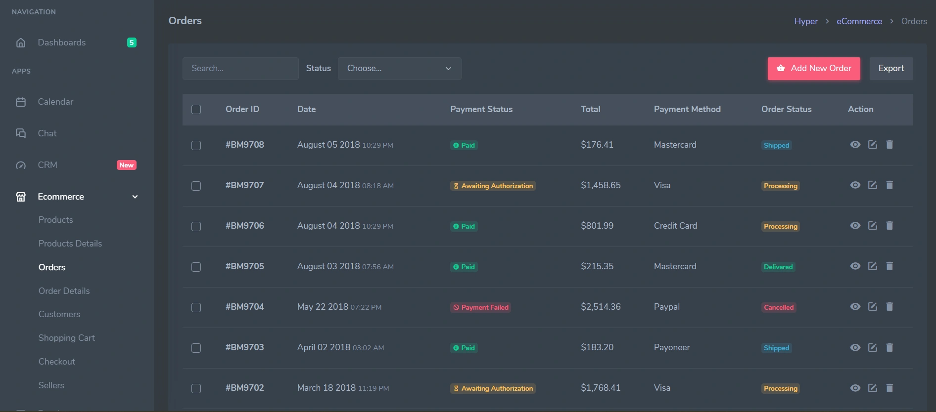Click the trash icon for order #BM9703
This screenshot has width=936, height=412.
[889, 347]
